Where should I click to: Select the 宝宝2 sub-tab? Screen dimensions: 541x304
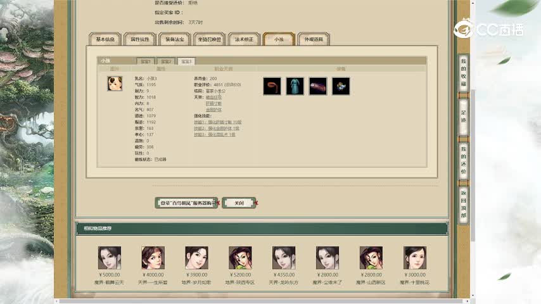point(166,61)
